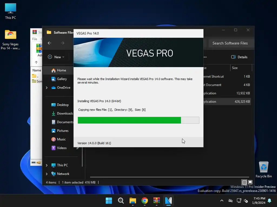Select This PC in Explorer sidebar
Image resolution: width=277 pixels, height=207 pixels.
(60, 165)
